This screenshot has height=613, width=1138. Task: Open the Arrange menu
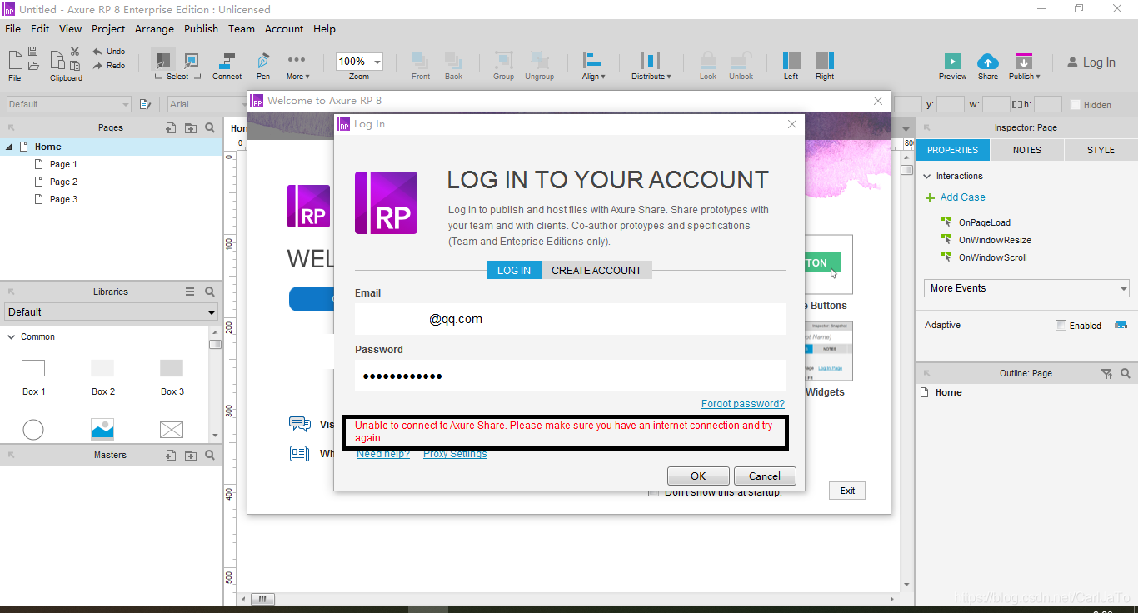click(x=155, y=28)
